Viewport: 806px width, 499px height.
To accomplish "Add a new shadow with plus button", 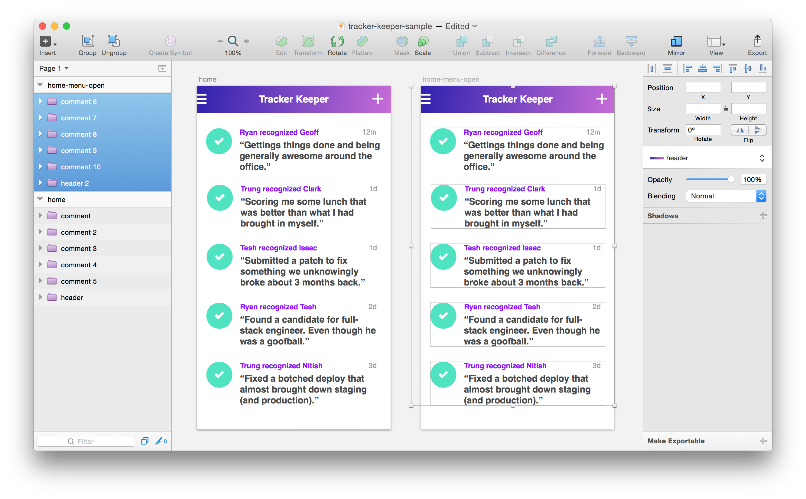I will point(763,216).
